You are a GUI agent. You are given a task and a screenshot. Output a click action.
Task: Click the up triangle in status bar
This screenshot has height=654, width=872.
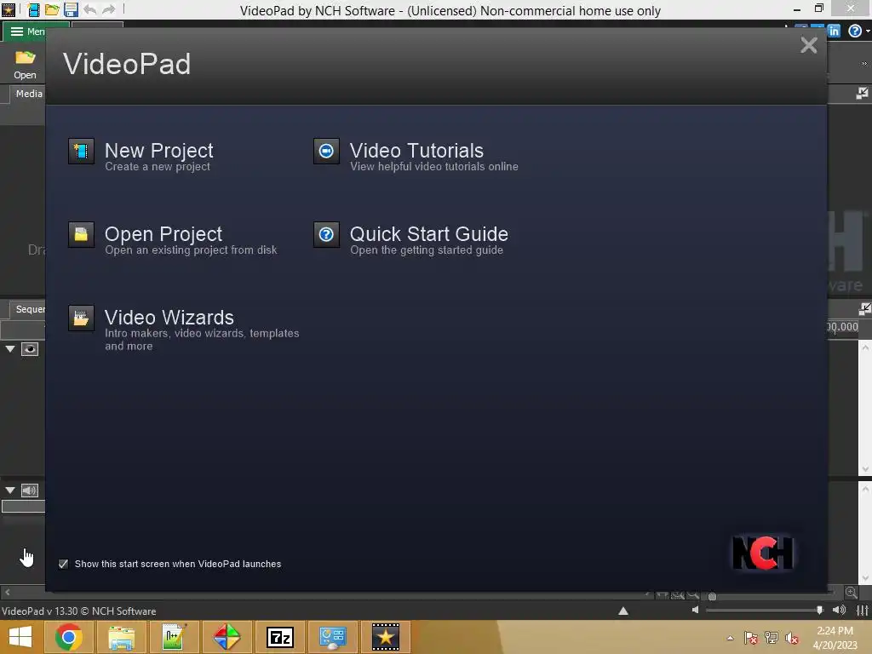pyautogui.click(x=623, y=611)
